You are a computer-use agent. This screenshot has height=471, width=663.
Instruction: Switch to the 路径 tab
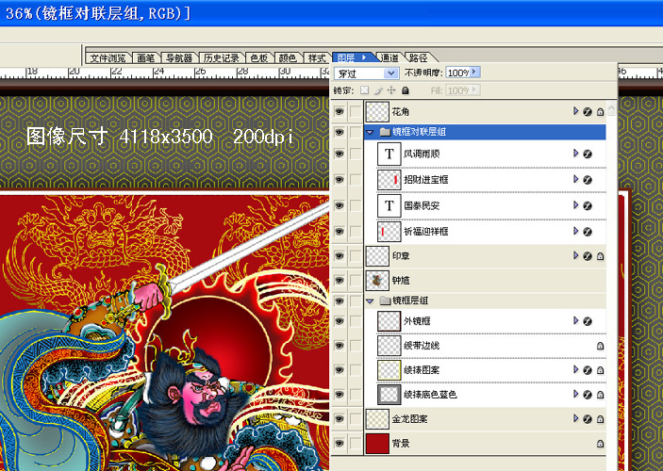coord(418,57)
